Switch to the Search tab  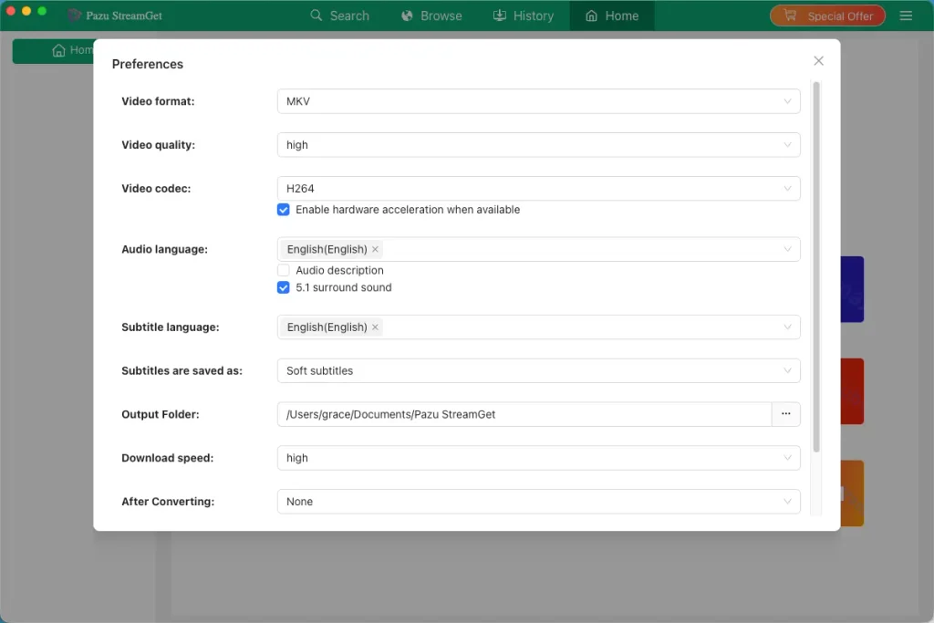[339, 16]
